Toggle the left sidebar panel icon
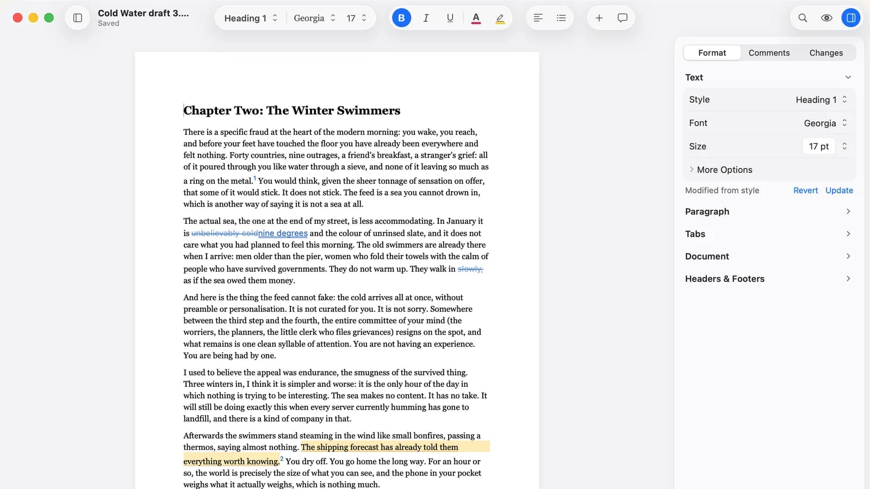This screenshot has width=870, height=489. tap(77, 18)
